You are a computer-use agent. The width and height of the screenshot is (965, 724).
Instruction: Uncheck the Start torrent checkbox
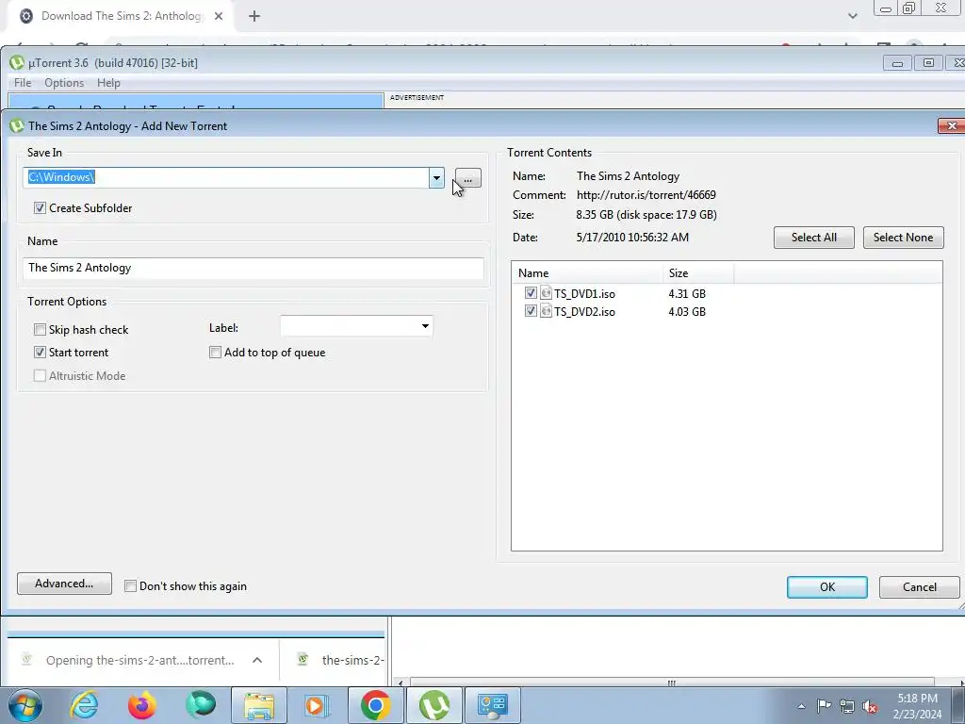(40, 353)
